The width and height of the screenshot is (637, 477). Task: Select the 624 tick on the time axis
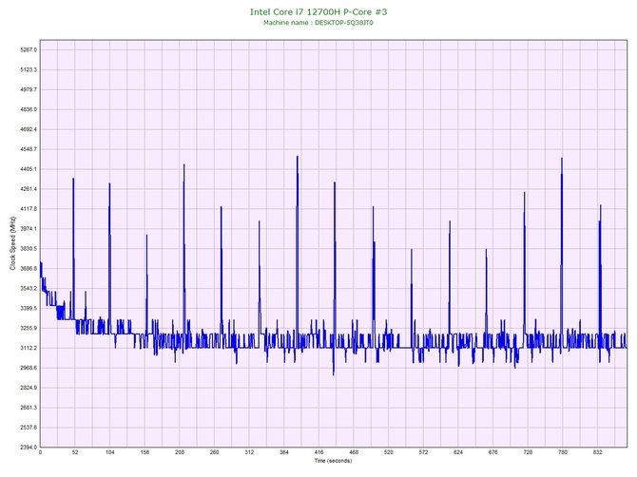(458, 453)
